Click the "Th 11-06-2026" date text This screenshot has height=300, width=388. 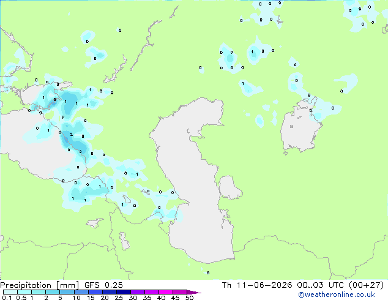(x=257, y=285)
